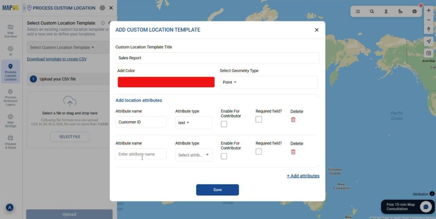The width and height of the screenshot is (436, 219).
Task: Open the text attribute type dropdown
Action: [194, 123]
